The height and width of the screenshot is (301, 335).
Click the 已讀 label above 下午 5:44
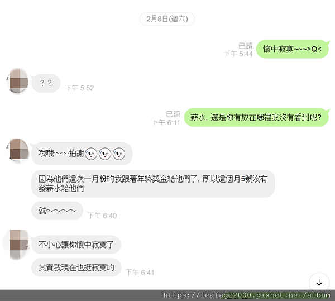coord(246,45)
